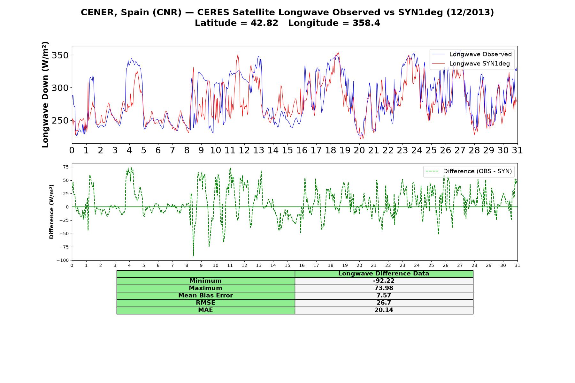This screenshot has height=383, width=575.
Task: Click the MAE value 20.14 cell
Action: [384, 310]
